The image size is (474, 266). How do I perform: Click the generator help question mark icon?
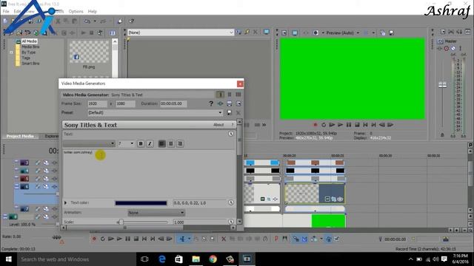pyautogui.click(x=211, y=103)
